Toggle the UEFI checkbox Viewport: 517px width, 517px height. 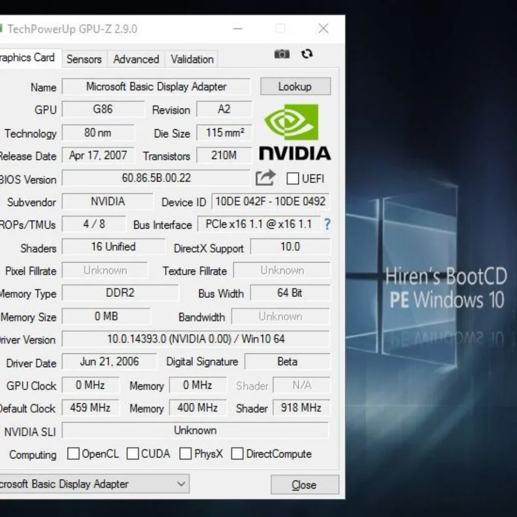click(x=293, y=179)
